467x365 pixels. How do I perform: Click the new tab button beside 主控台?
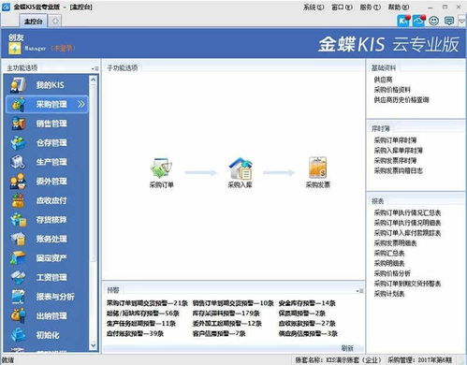(x=55, y=22)
